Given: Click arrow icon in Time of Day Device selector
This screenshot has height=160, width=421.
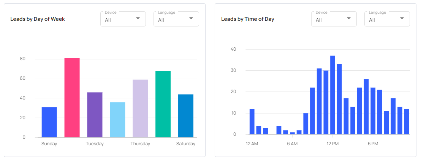Looking at the screenshot, I should point(349,18).
